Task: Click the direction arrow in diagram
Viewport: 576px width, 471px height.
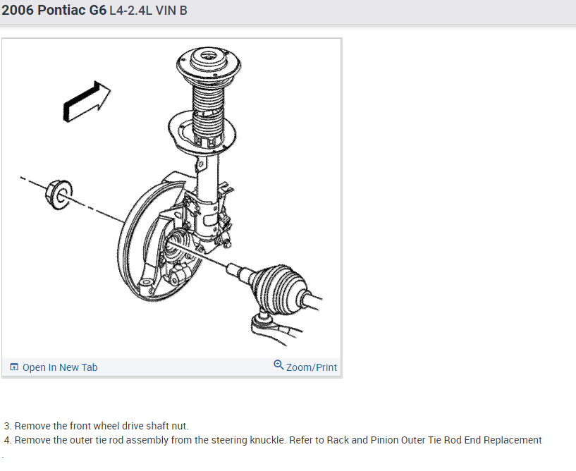Action: [x=87, y=102]
